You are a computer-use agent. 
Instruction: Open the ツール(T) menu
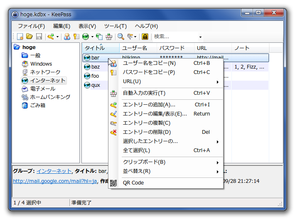pos(116,26)
